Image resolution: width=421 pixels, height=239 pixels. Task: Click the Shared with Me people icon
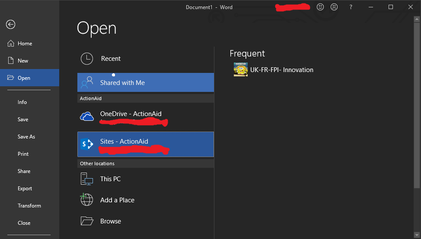tap(87, 82)
